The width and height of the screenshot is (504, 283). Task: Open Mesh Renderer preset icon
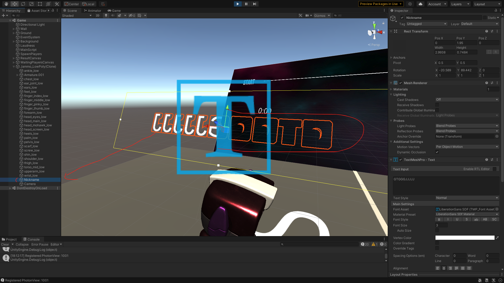coord(492,83)
